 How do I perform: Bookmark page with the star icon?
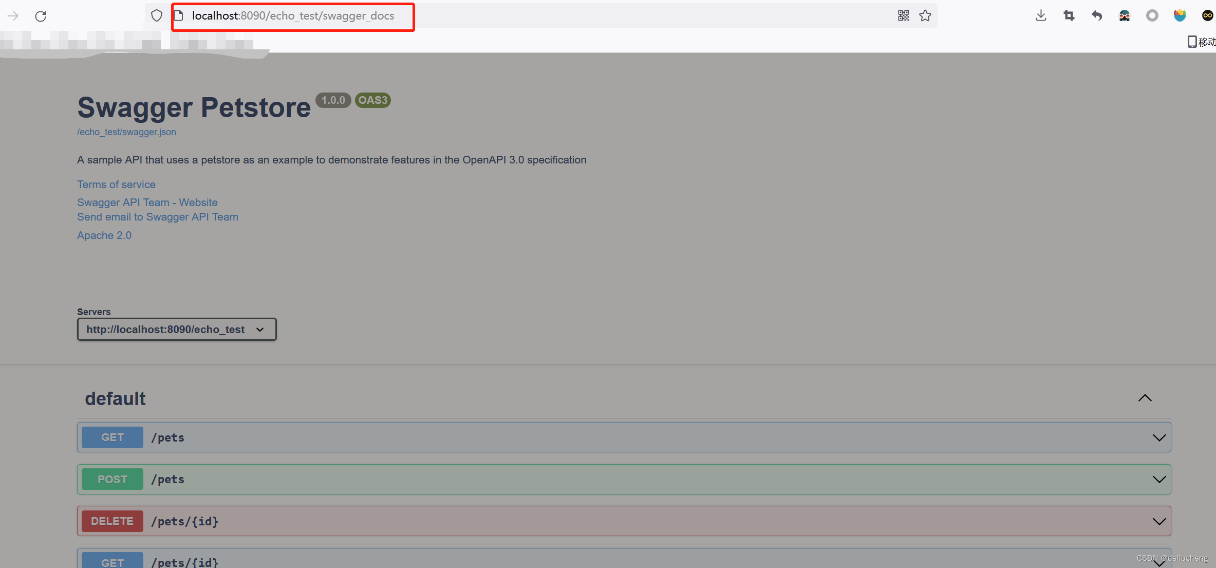coord(925,16)
